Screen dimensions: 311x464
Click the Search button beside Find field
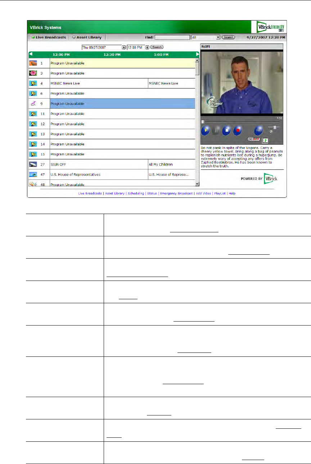[228, 37]
